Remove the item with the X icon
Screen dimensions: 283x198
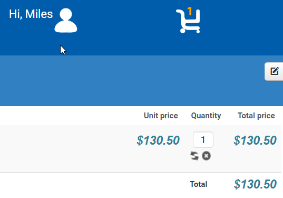point(206,156)
